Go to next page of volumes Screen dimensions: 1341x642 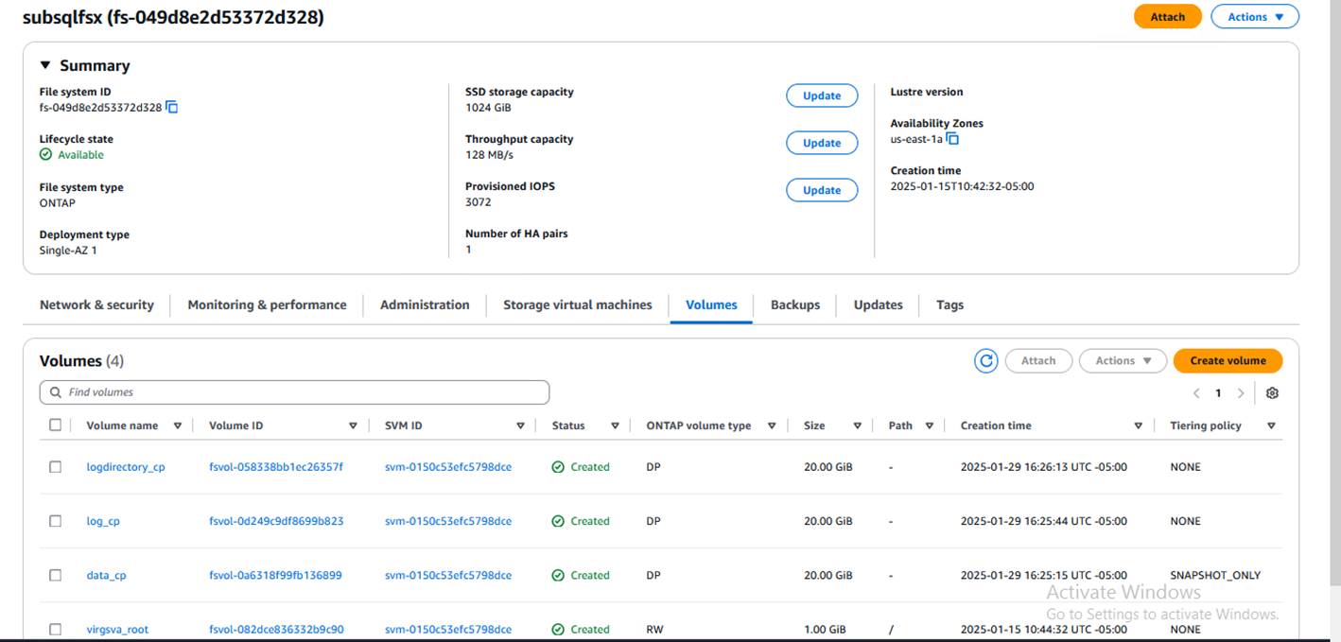[x=1241, y=393]
